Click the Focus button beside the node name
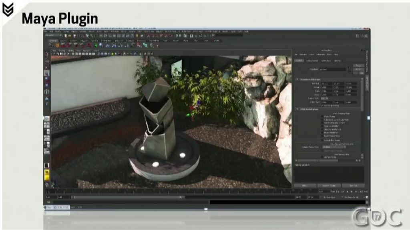This screenshot has width=410, height=230. 358,66
